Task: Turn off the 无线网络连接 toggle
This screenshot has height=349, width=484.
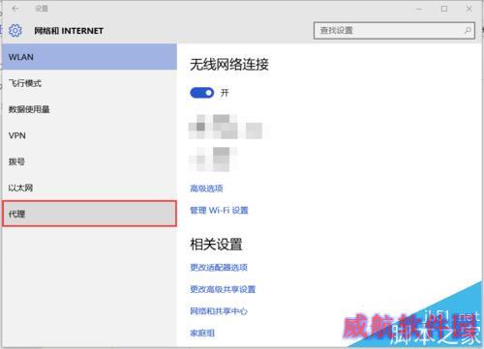Action: [202, 93]
